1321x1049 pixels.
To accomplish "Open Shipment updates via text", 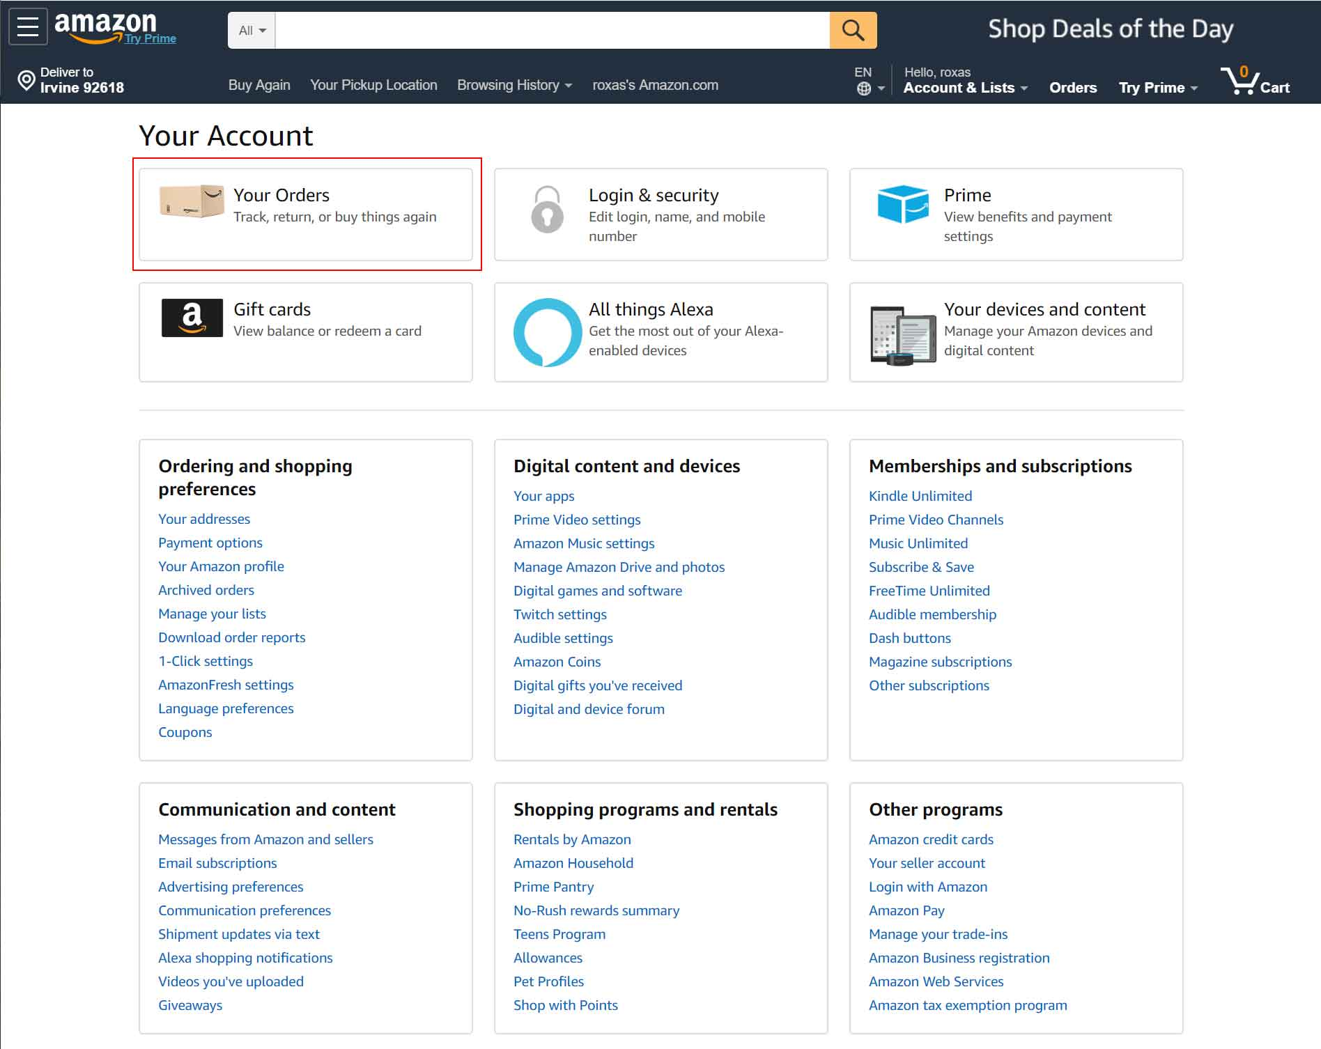I will point(239,934).
